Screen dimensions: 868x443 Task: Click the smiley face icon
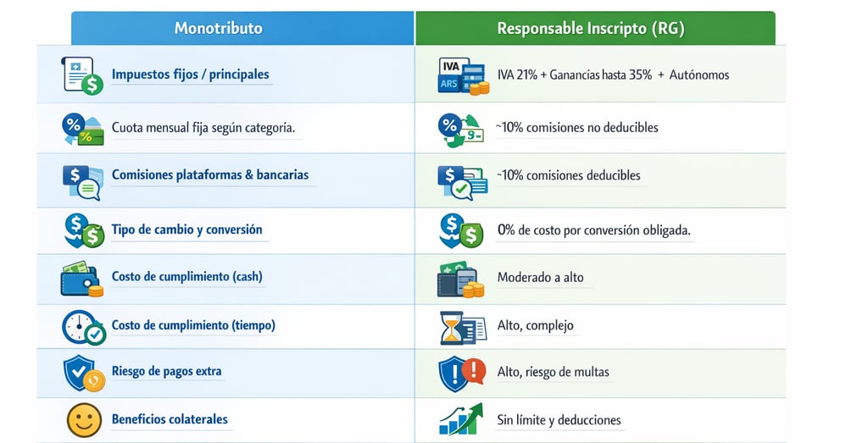coord(83,420)
